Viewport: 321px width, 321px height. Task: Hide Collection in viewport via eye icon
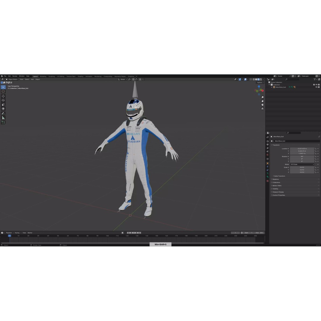click(x=316, y=85)
